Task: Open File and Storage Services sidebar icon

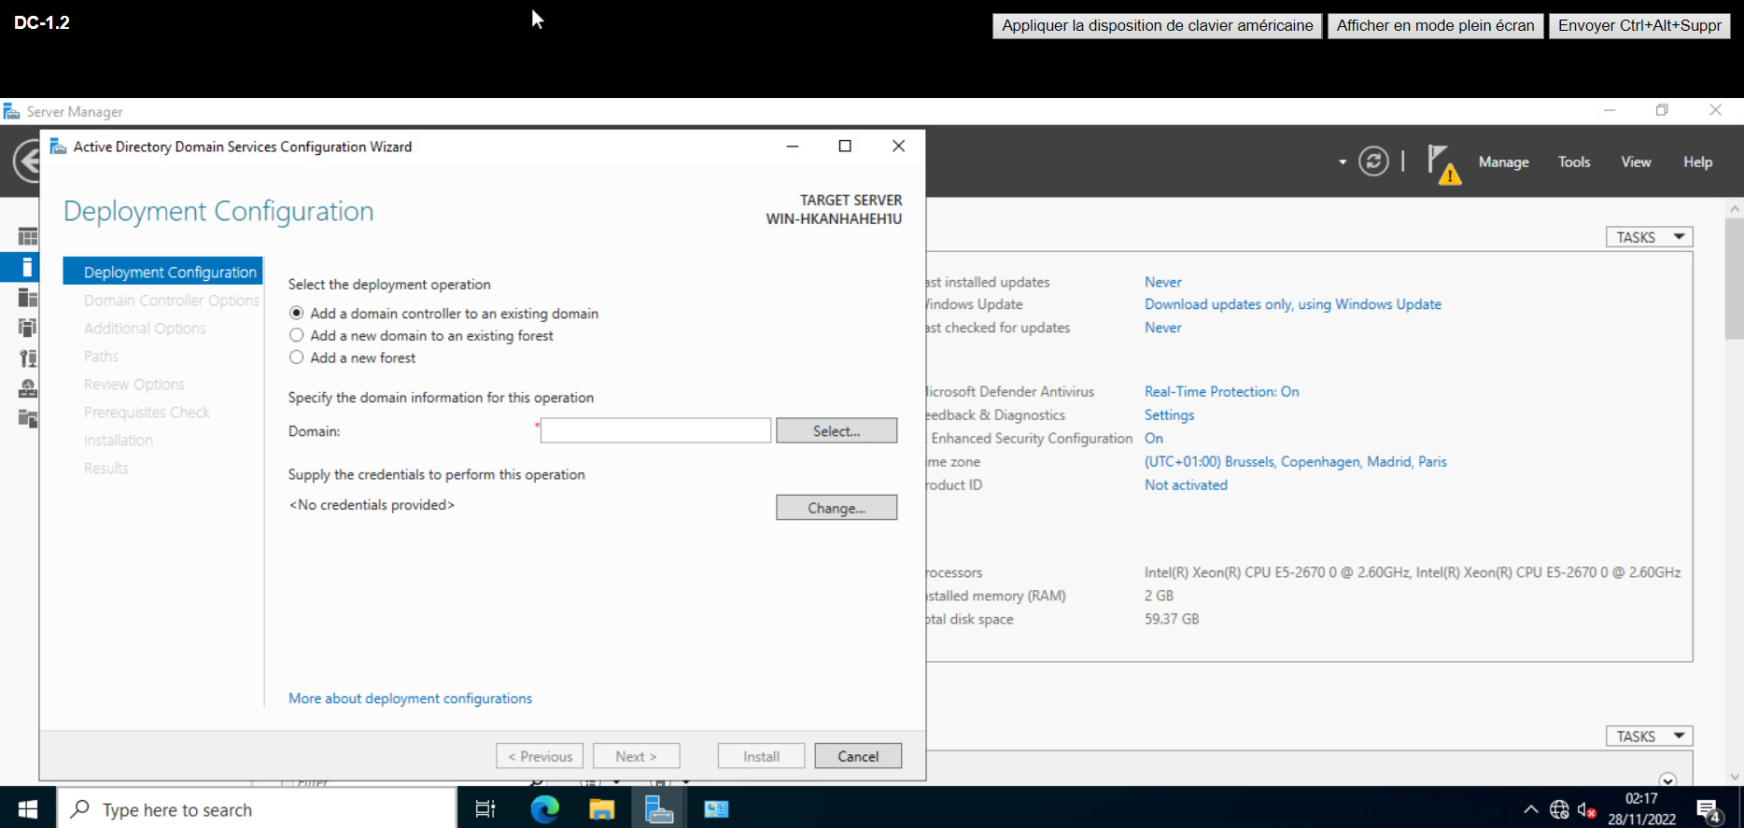Action: 28,418
